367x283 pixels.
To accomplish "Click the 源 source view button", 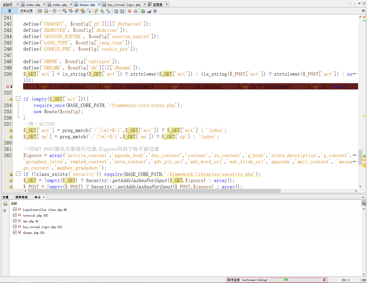I will pos(10,11).
